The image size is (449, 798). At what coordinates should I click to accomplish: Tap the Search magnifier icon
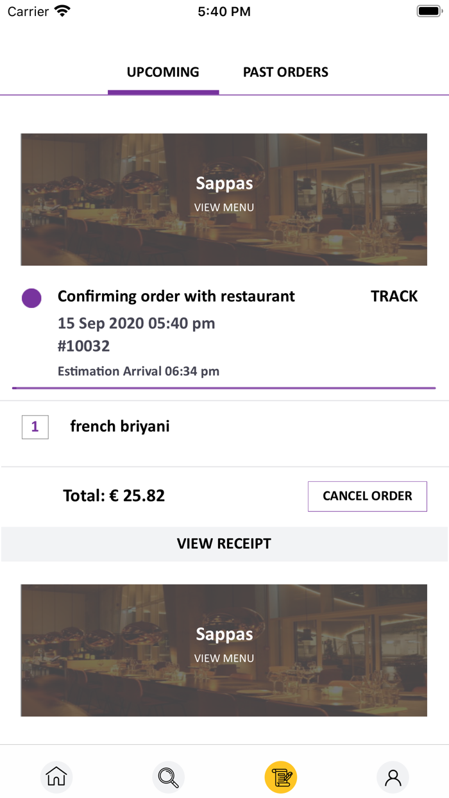click(168, 777)
